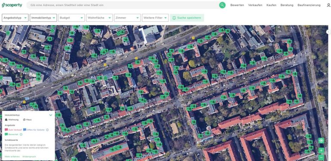Click the Suche speichern button
The image size is (331, 161).
187,18
